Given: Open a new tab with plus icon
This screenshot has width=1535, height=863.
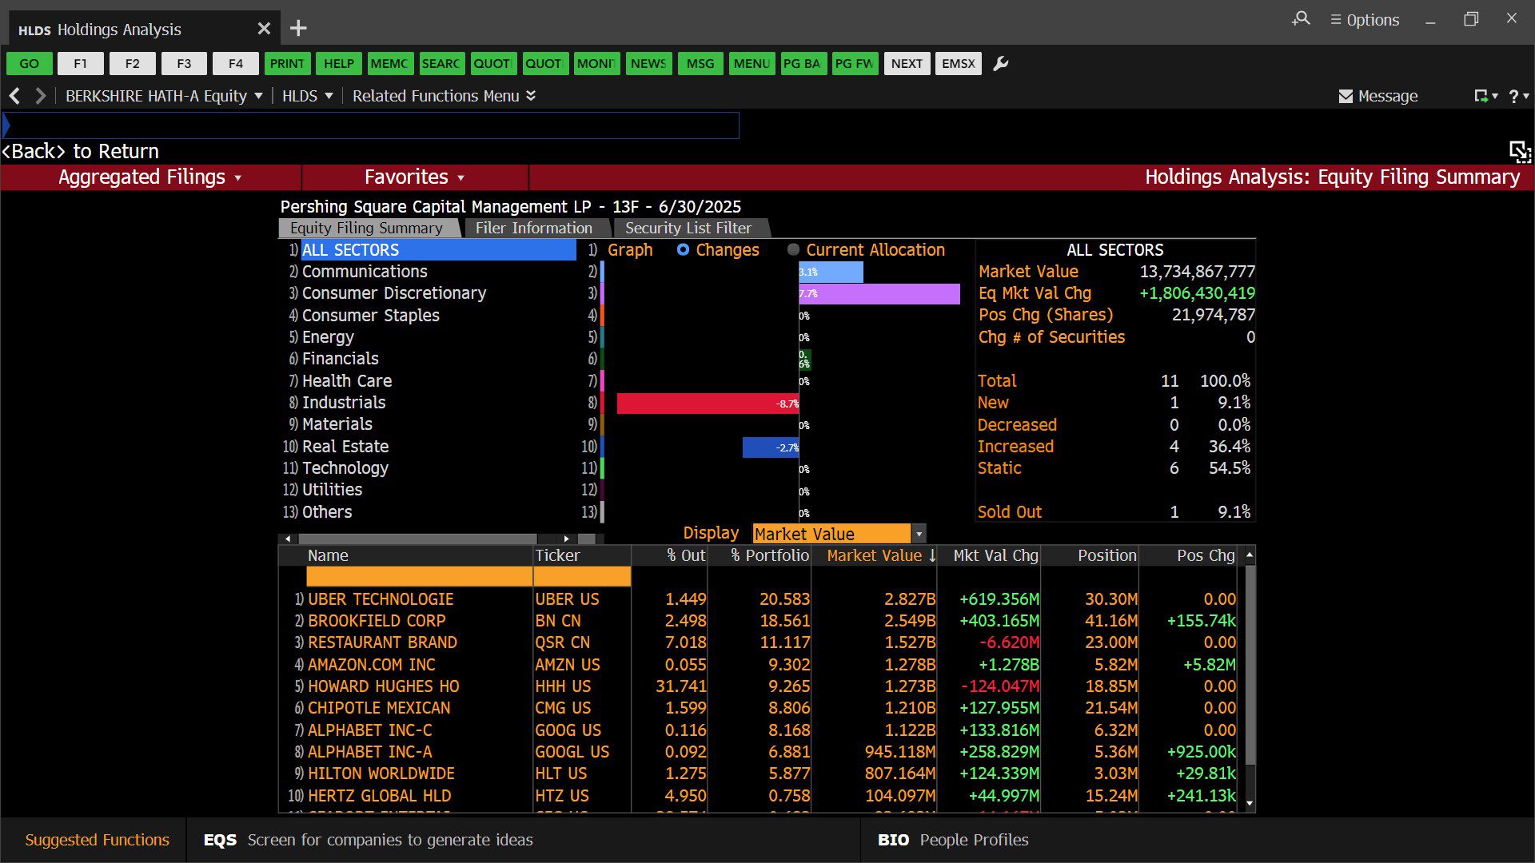Looking at the screenshot, I should (x=298, y=29).
